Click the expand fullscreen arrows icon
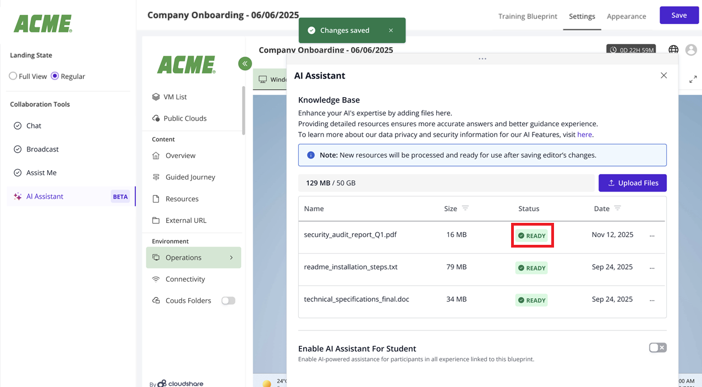Screen dimensions: 702x387 [x=693, y=80]
